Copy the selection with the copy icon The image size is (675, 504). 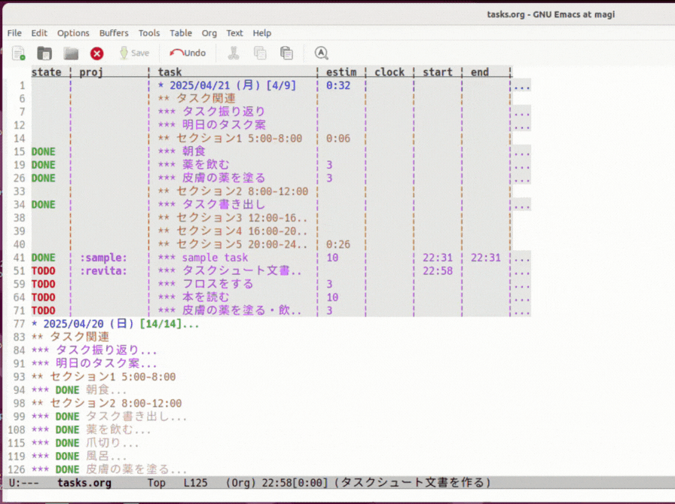coord(260,53)
